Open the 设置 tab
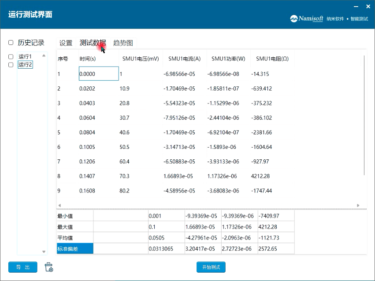375x281 pixels. pos(66,43)
